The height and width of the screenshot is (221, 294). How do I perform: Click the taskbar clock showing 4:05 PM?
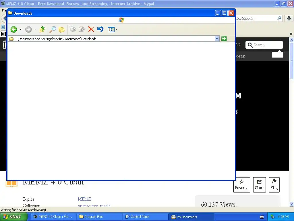283,217
